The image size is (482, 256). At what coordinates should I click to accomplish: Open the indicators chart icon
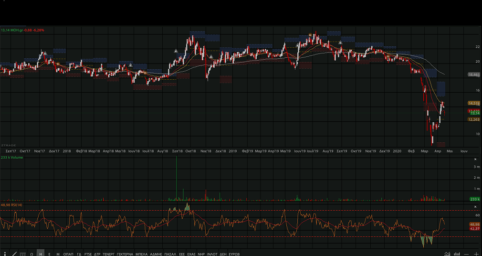447,254
